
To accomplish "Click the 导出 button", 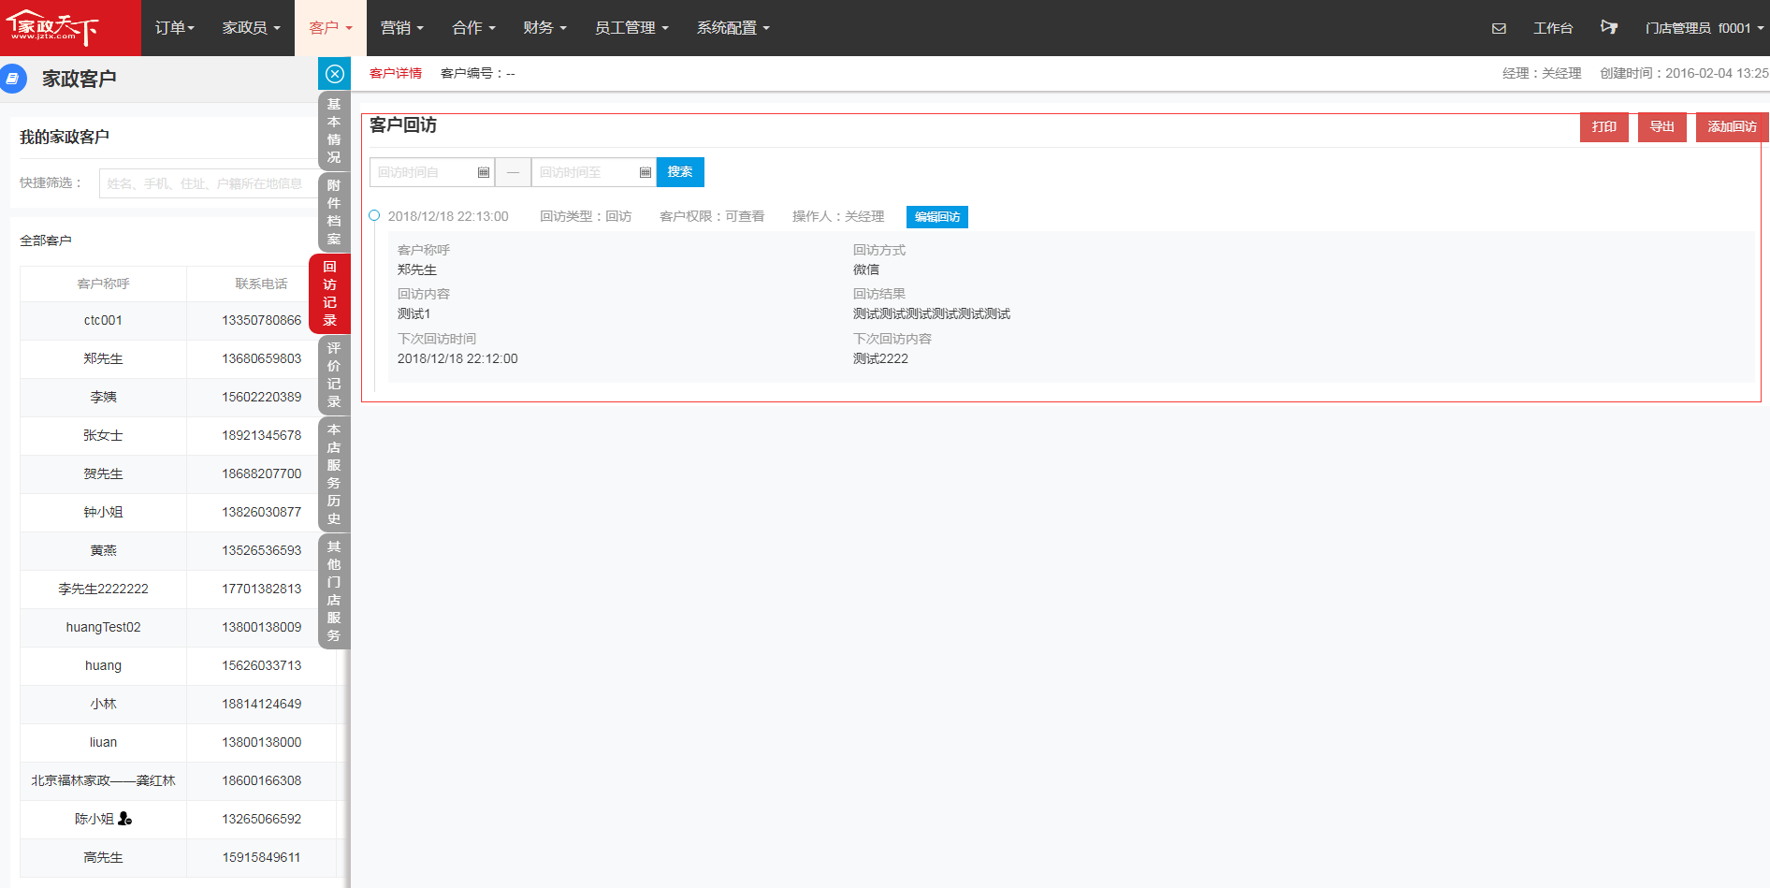I will pyautogui.click(x=1662, y=127).
